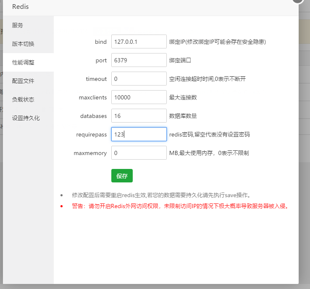Click the databases label
Image resolution: width=310 pixels, height=289 pixels.
point(94,116)
